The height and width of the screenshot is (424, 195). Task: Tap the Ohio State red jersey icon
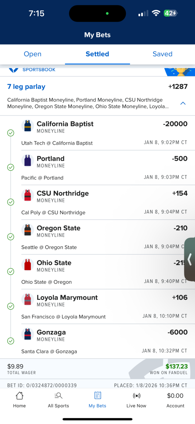pyautogui.click(x=28, y=265)
